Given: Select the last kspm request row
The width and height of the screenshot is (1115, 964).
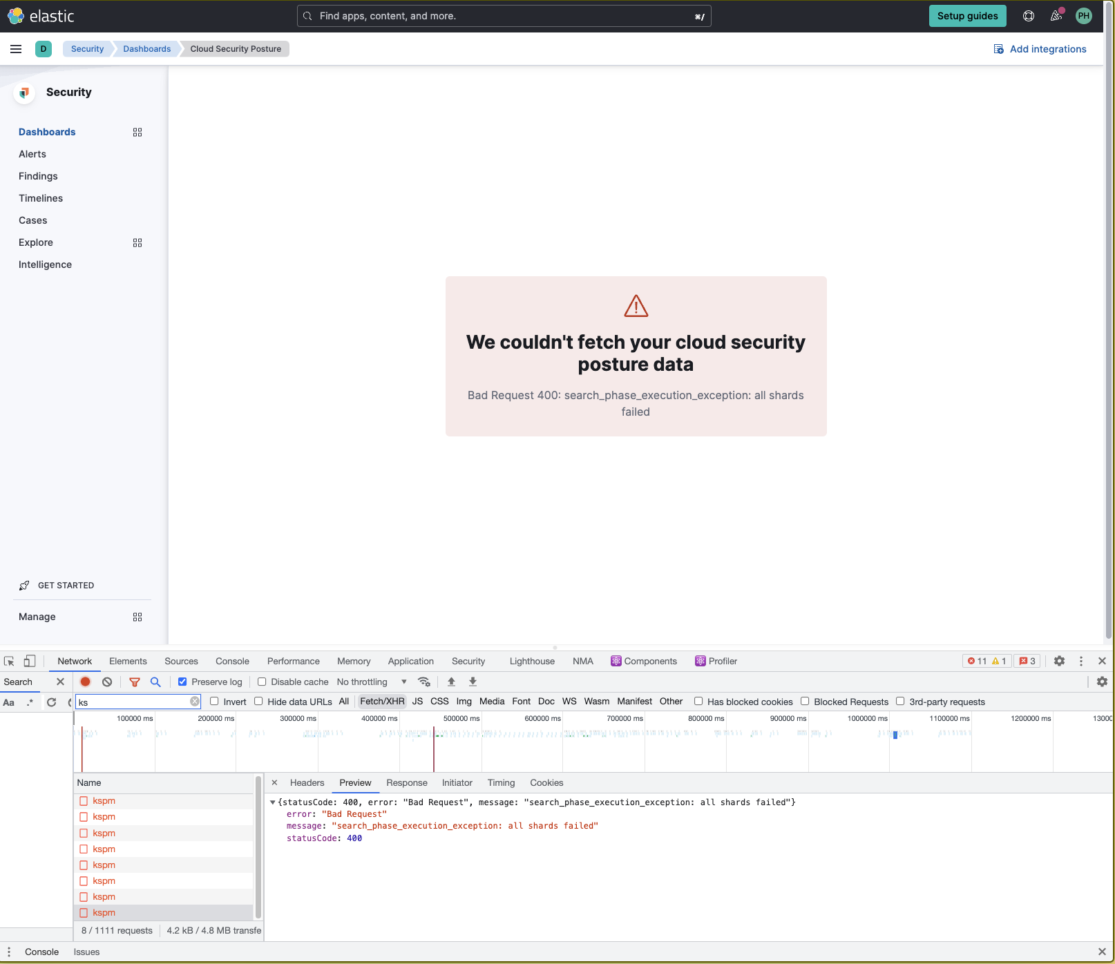Looking at the screenshot, I should 104,912.
